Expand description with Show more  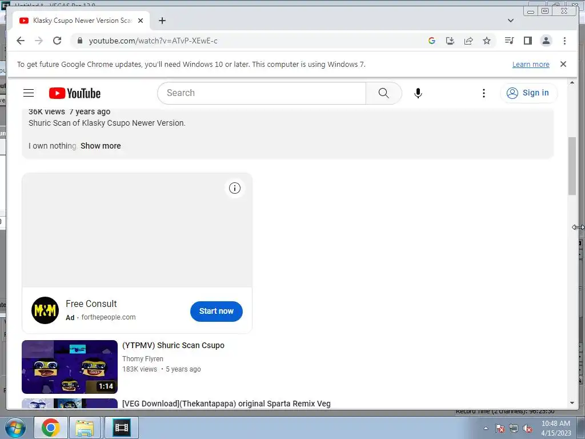pyautogui.click(x=101, y=146)
